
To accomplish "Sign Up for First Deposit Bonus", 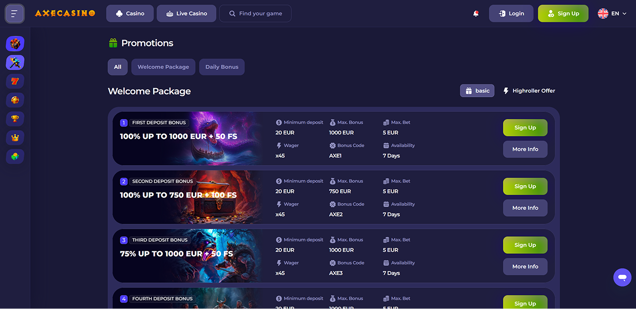I will tap(525, 127).
